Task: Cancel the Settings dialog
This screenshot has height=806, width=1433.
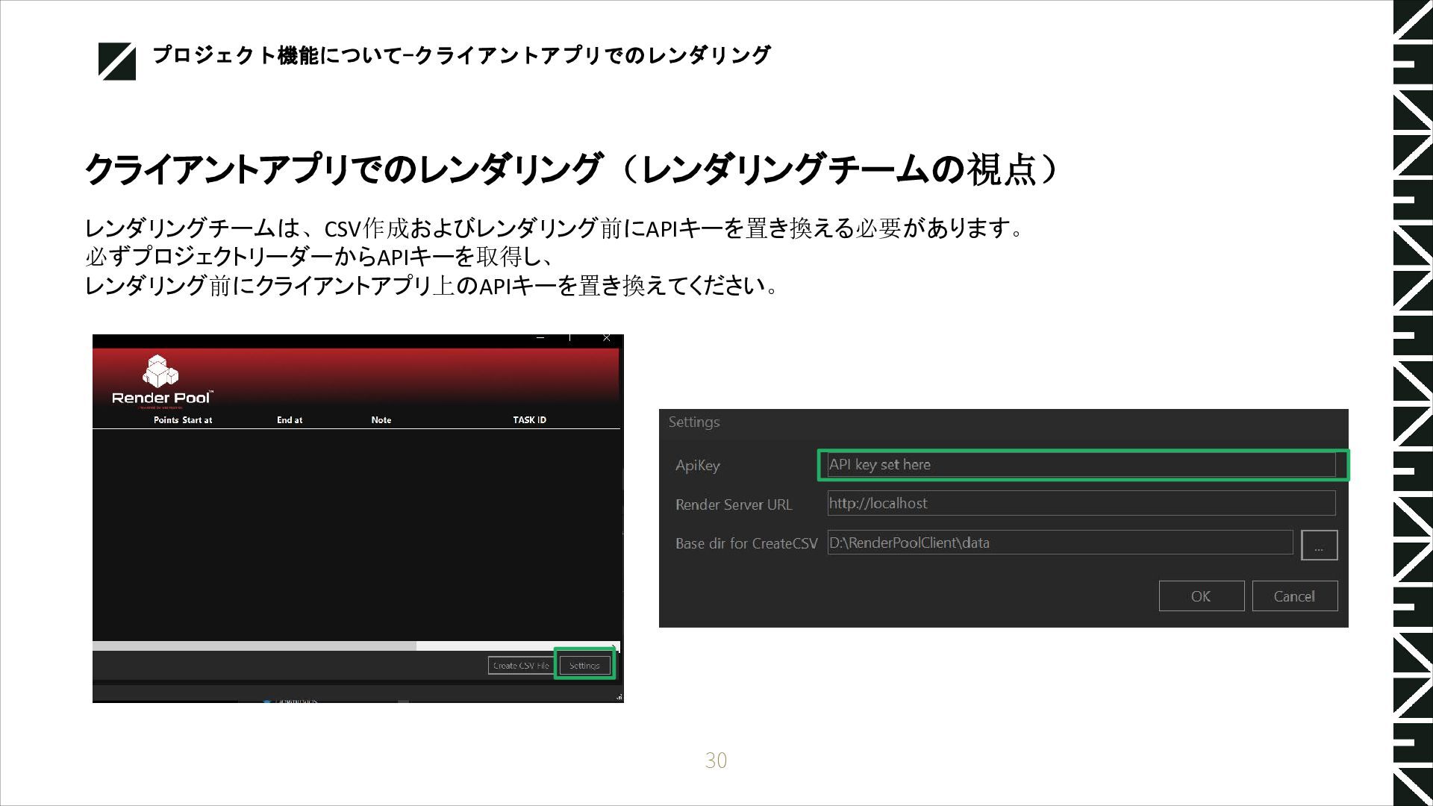Action: pyautogui.click(x=1293, y=596)
